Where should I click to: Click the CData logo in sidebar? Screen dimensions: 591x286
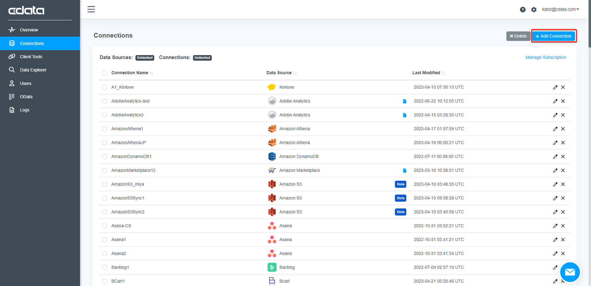[x=26, y=10]
